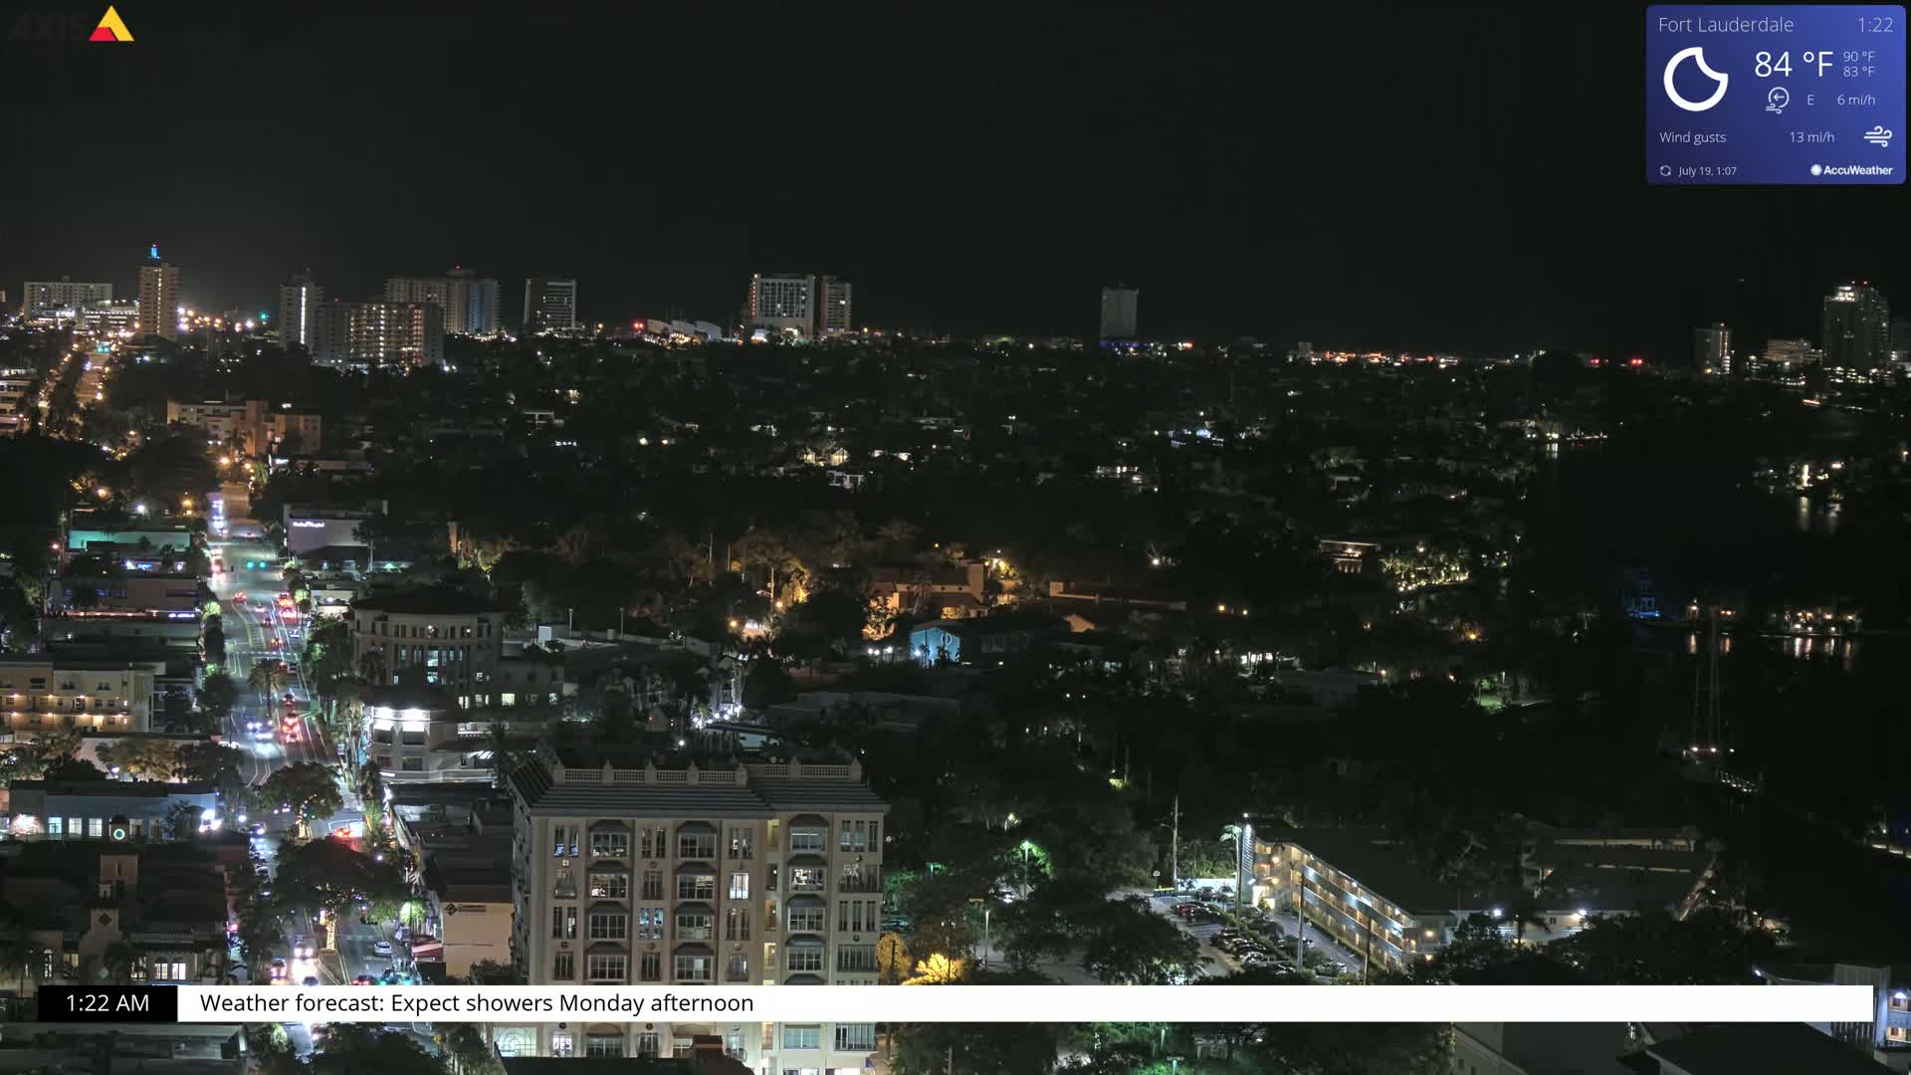Click the Wind gusts label

[1692, 136]
